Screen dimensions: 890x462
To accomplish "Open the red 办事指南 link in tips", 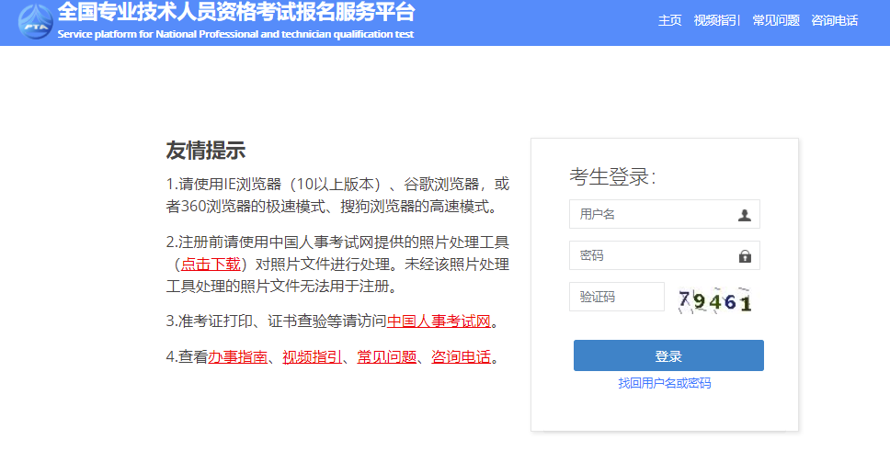I will 237,357.
